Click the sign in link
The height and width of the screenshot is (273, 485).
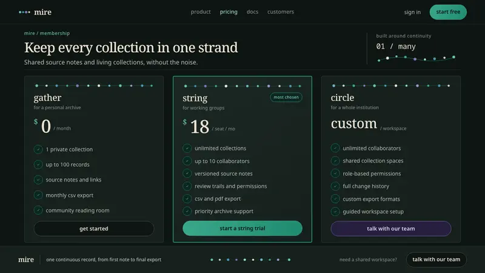click(x=412, y=12)
